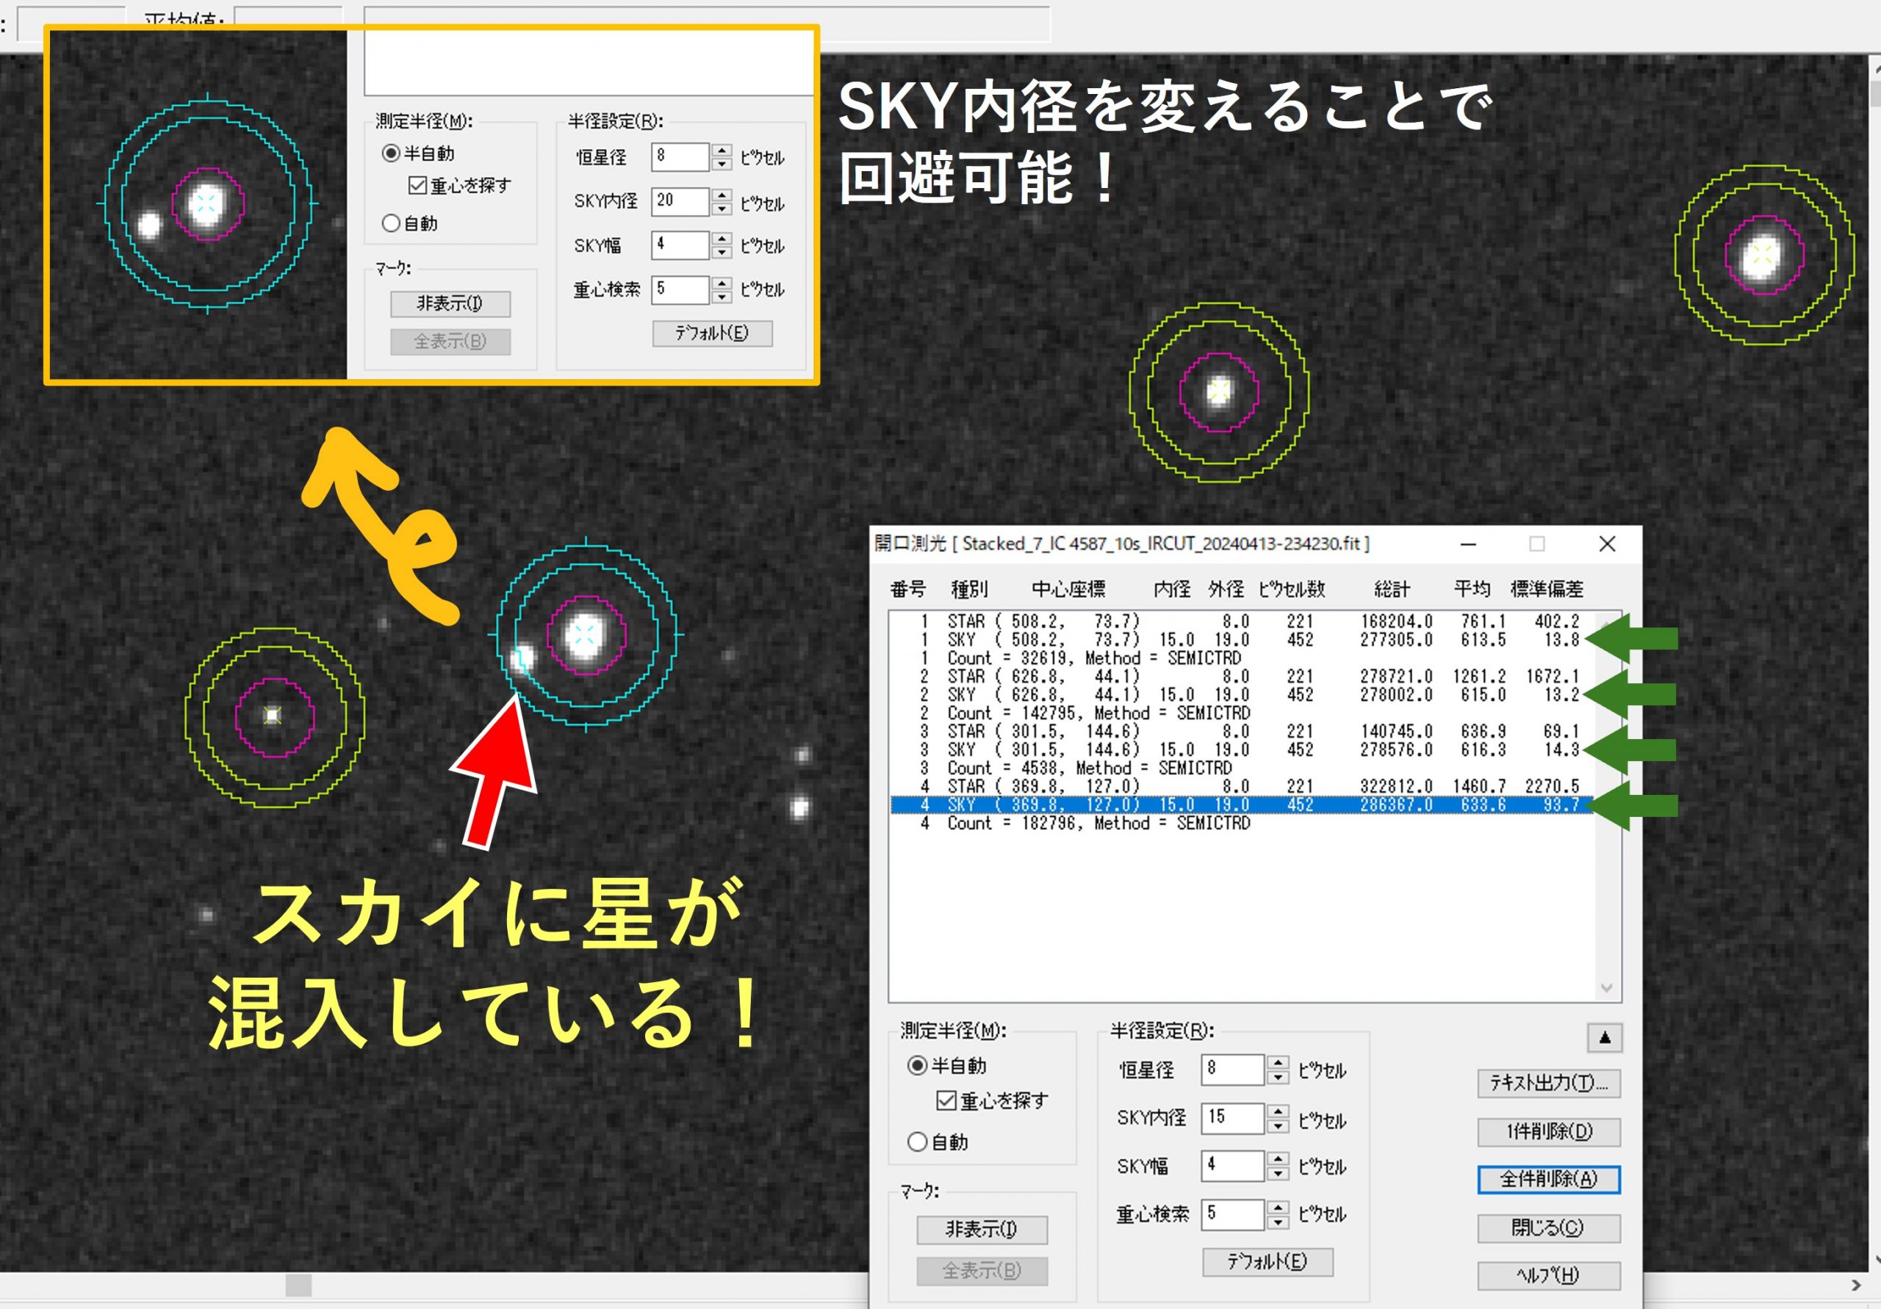
Task: Increase the SKY幅 value with spinner up arrow
Action: pyautogui.click(x=1277, y=1158)
